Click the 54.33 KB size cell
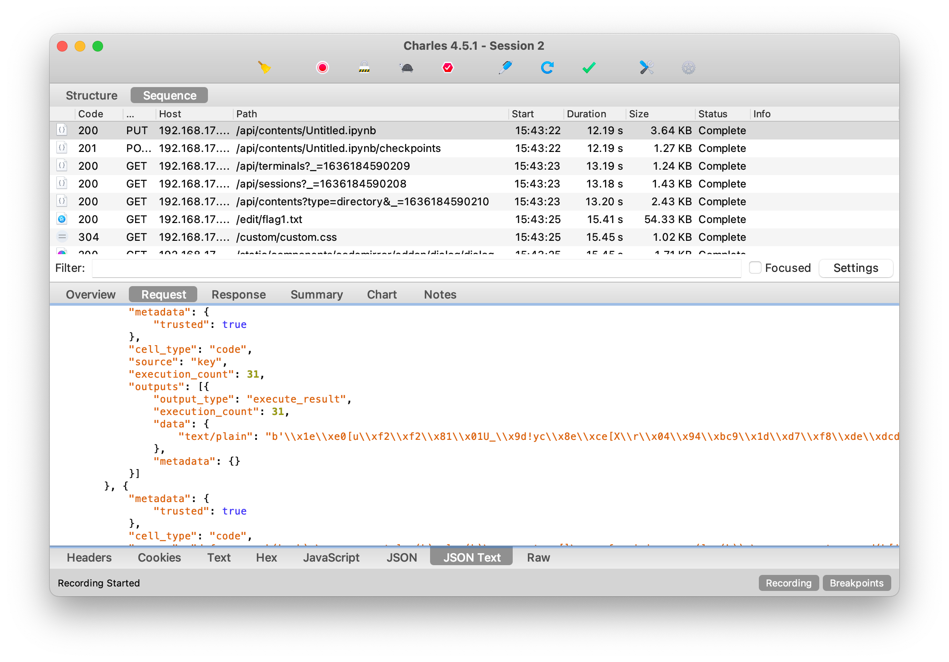This screenshot has height=662, width=949. [x=668, y=219]
